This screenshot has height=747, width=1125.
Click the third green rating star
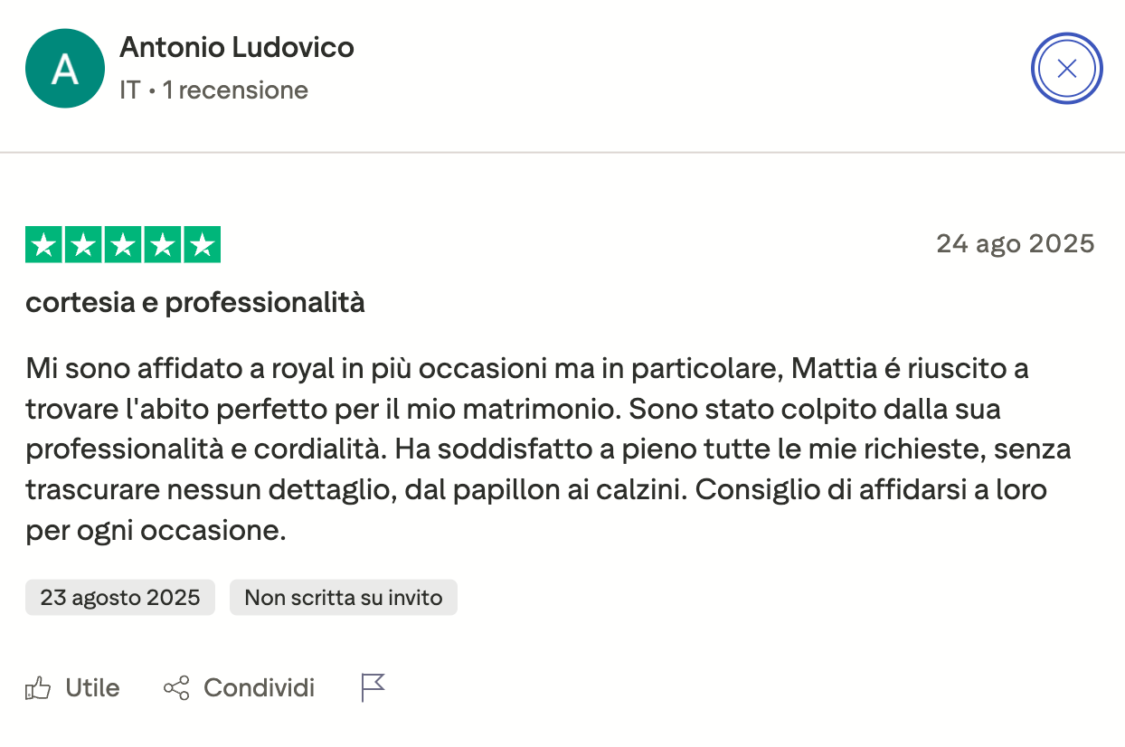(123, 245)
